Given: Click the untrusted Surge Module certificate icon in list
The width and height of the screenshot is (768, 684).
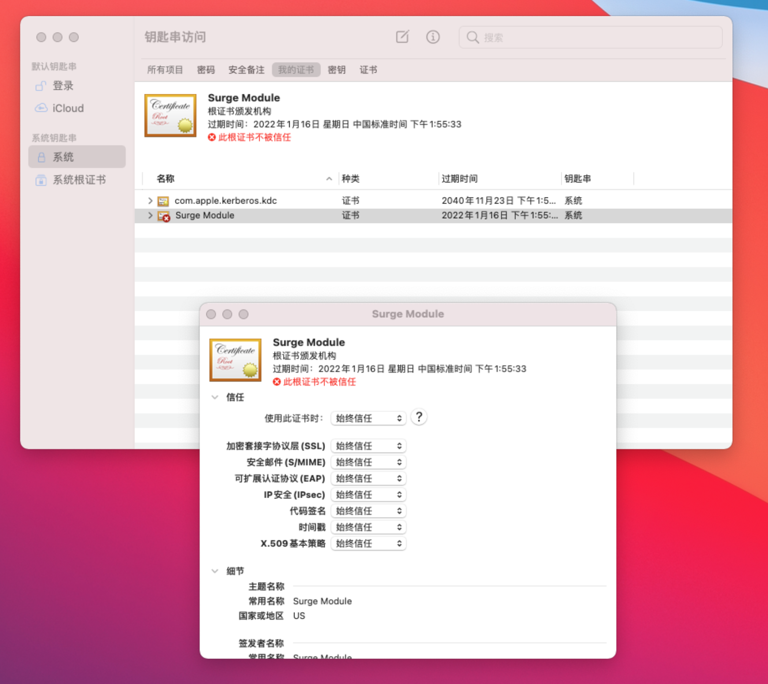Looking at the screenshot, I should (164, 216).
